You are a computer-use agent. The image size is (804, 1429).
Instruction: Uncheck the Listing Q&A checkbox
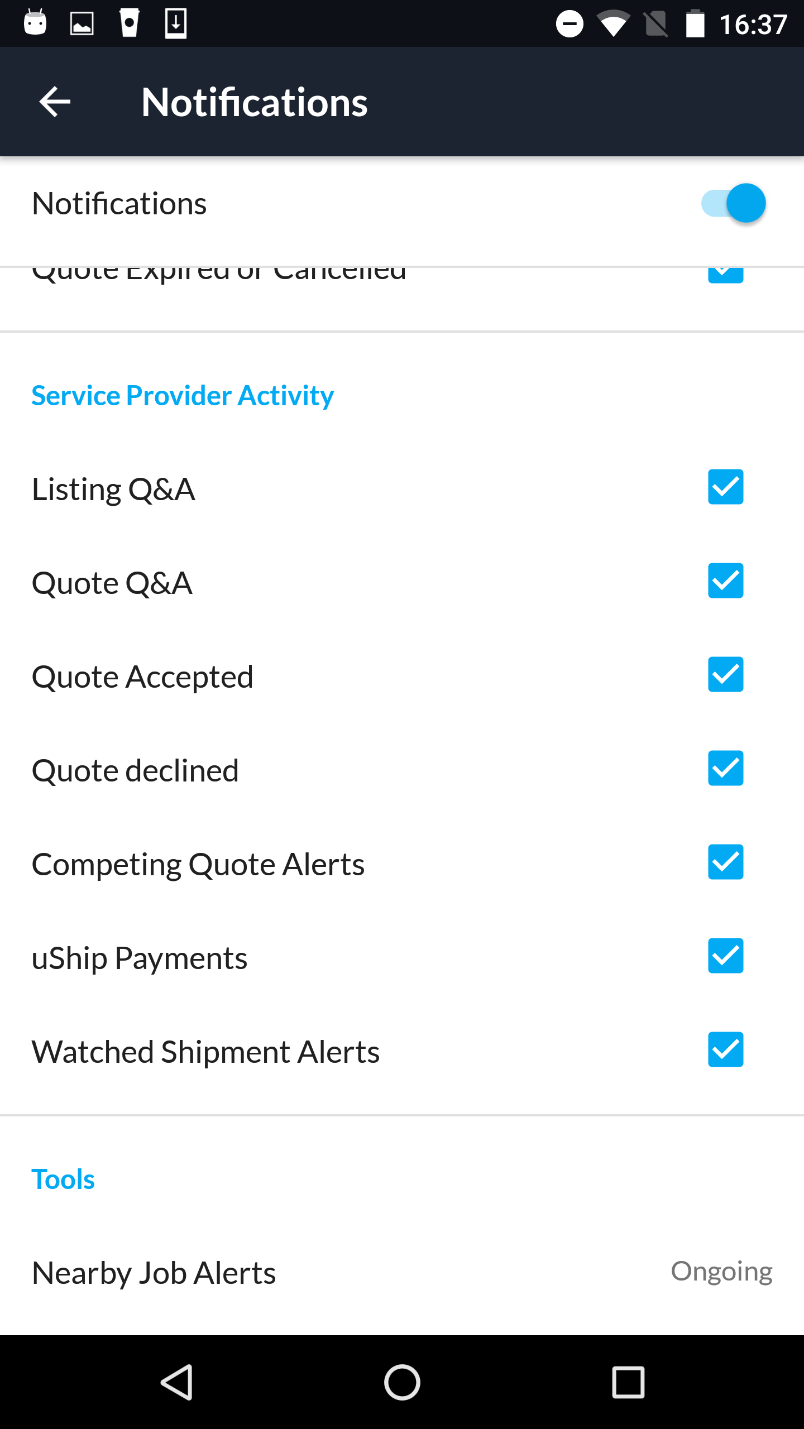725,487
